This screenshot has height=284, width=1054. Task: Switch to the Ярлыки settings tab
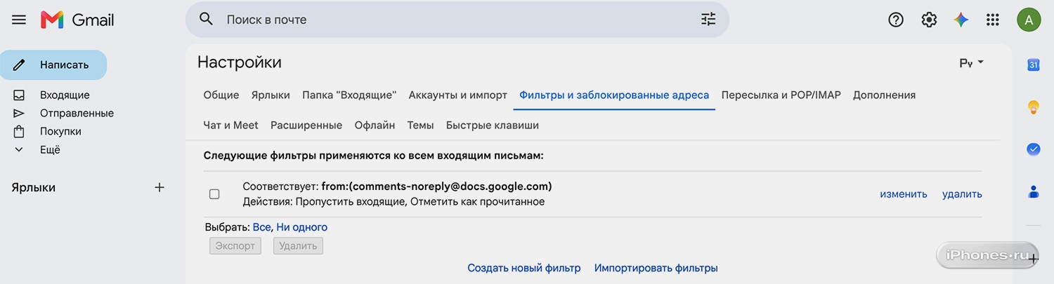[x=271, y=95]
